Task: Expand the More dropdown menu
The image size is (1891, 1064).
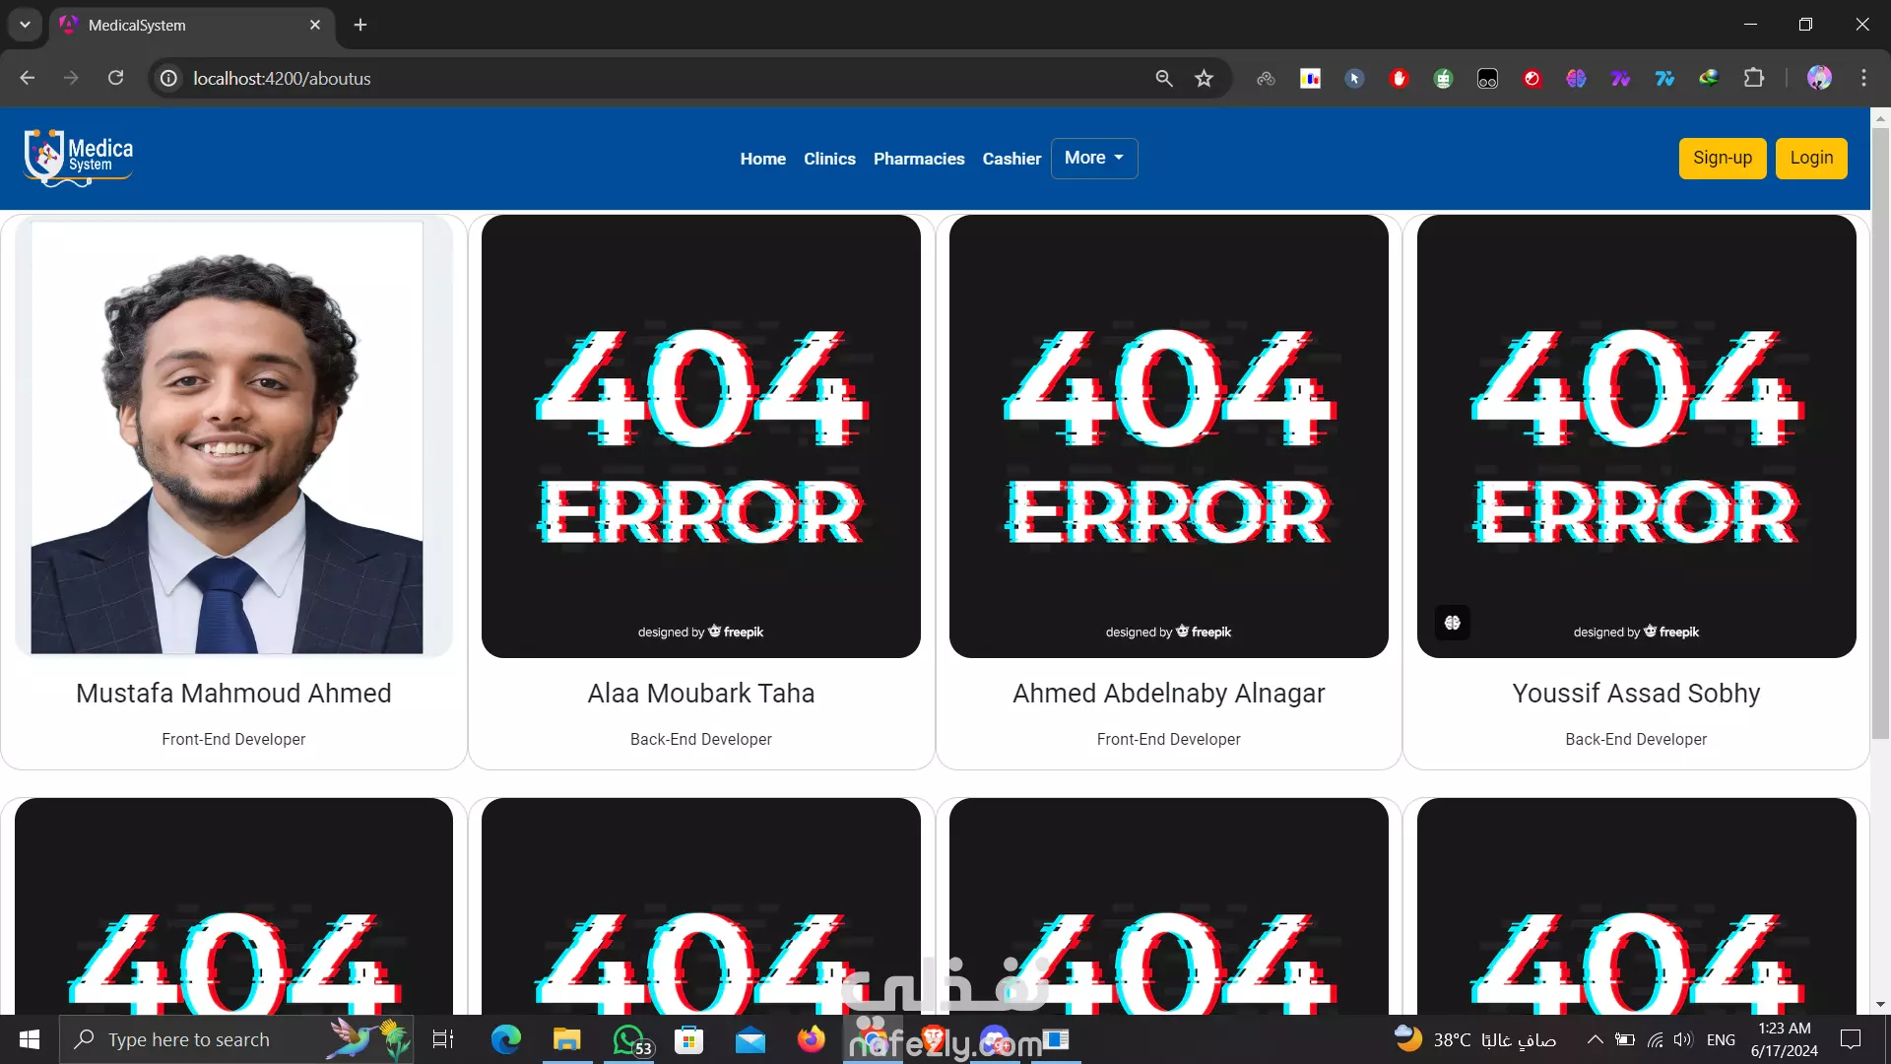Action: 1094,159
